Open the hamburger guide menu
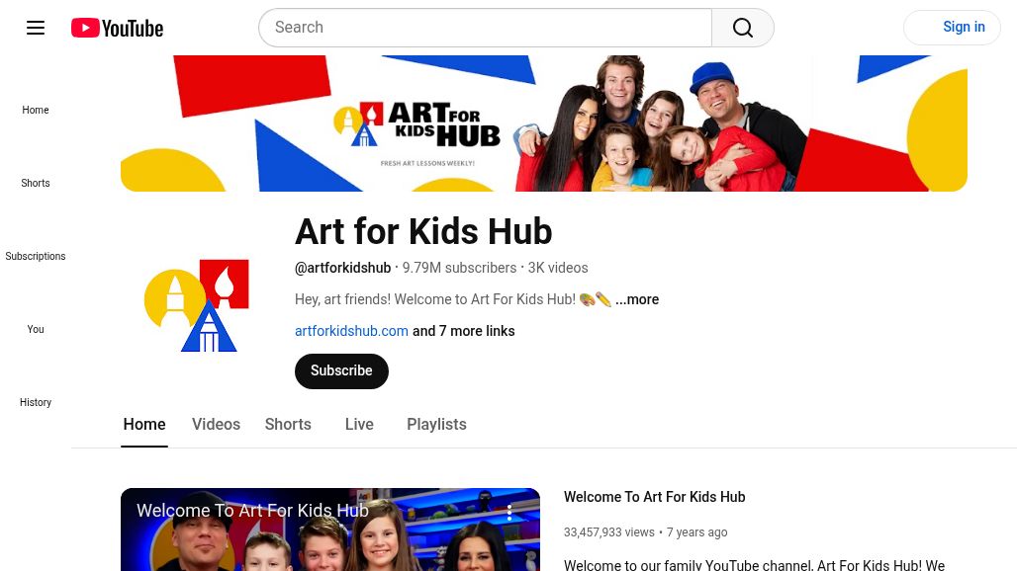The height and width of the screenshot is (571, 1017). [36, 28]
